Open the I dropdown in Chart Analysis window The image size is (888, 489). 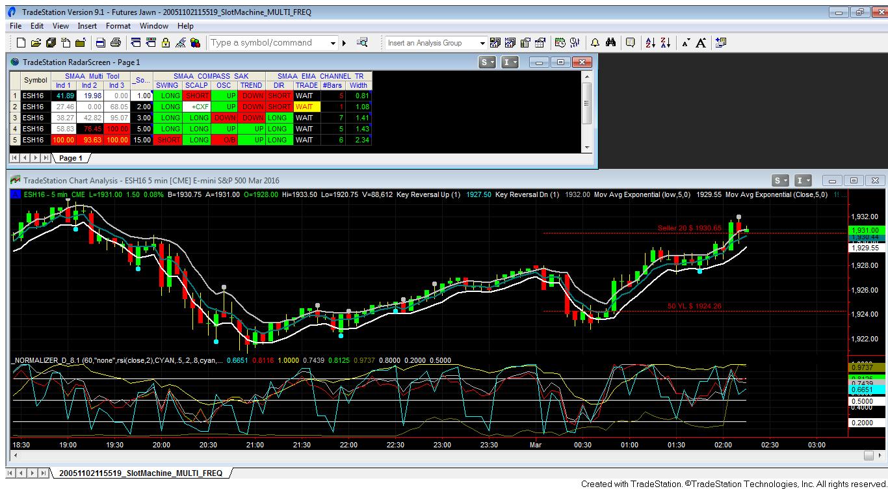click(803, 180)
